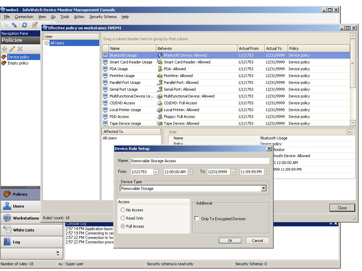
Task: Select the FDD Access rule row
Action: point(226,117)
